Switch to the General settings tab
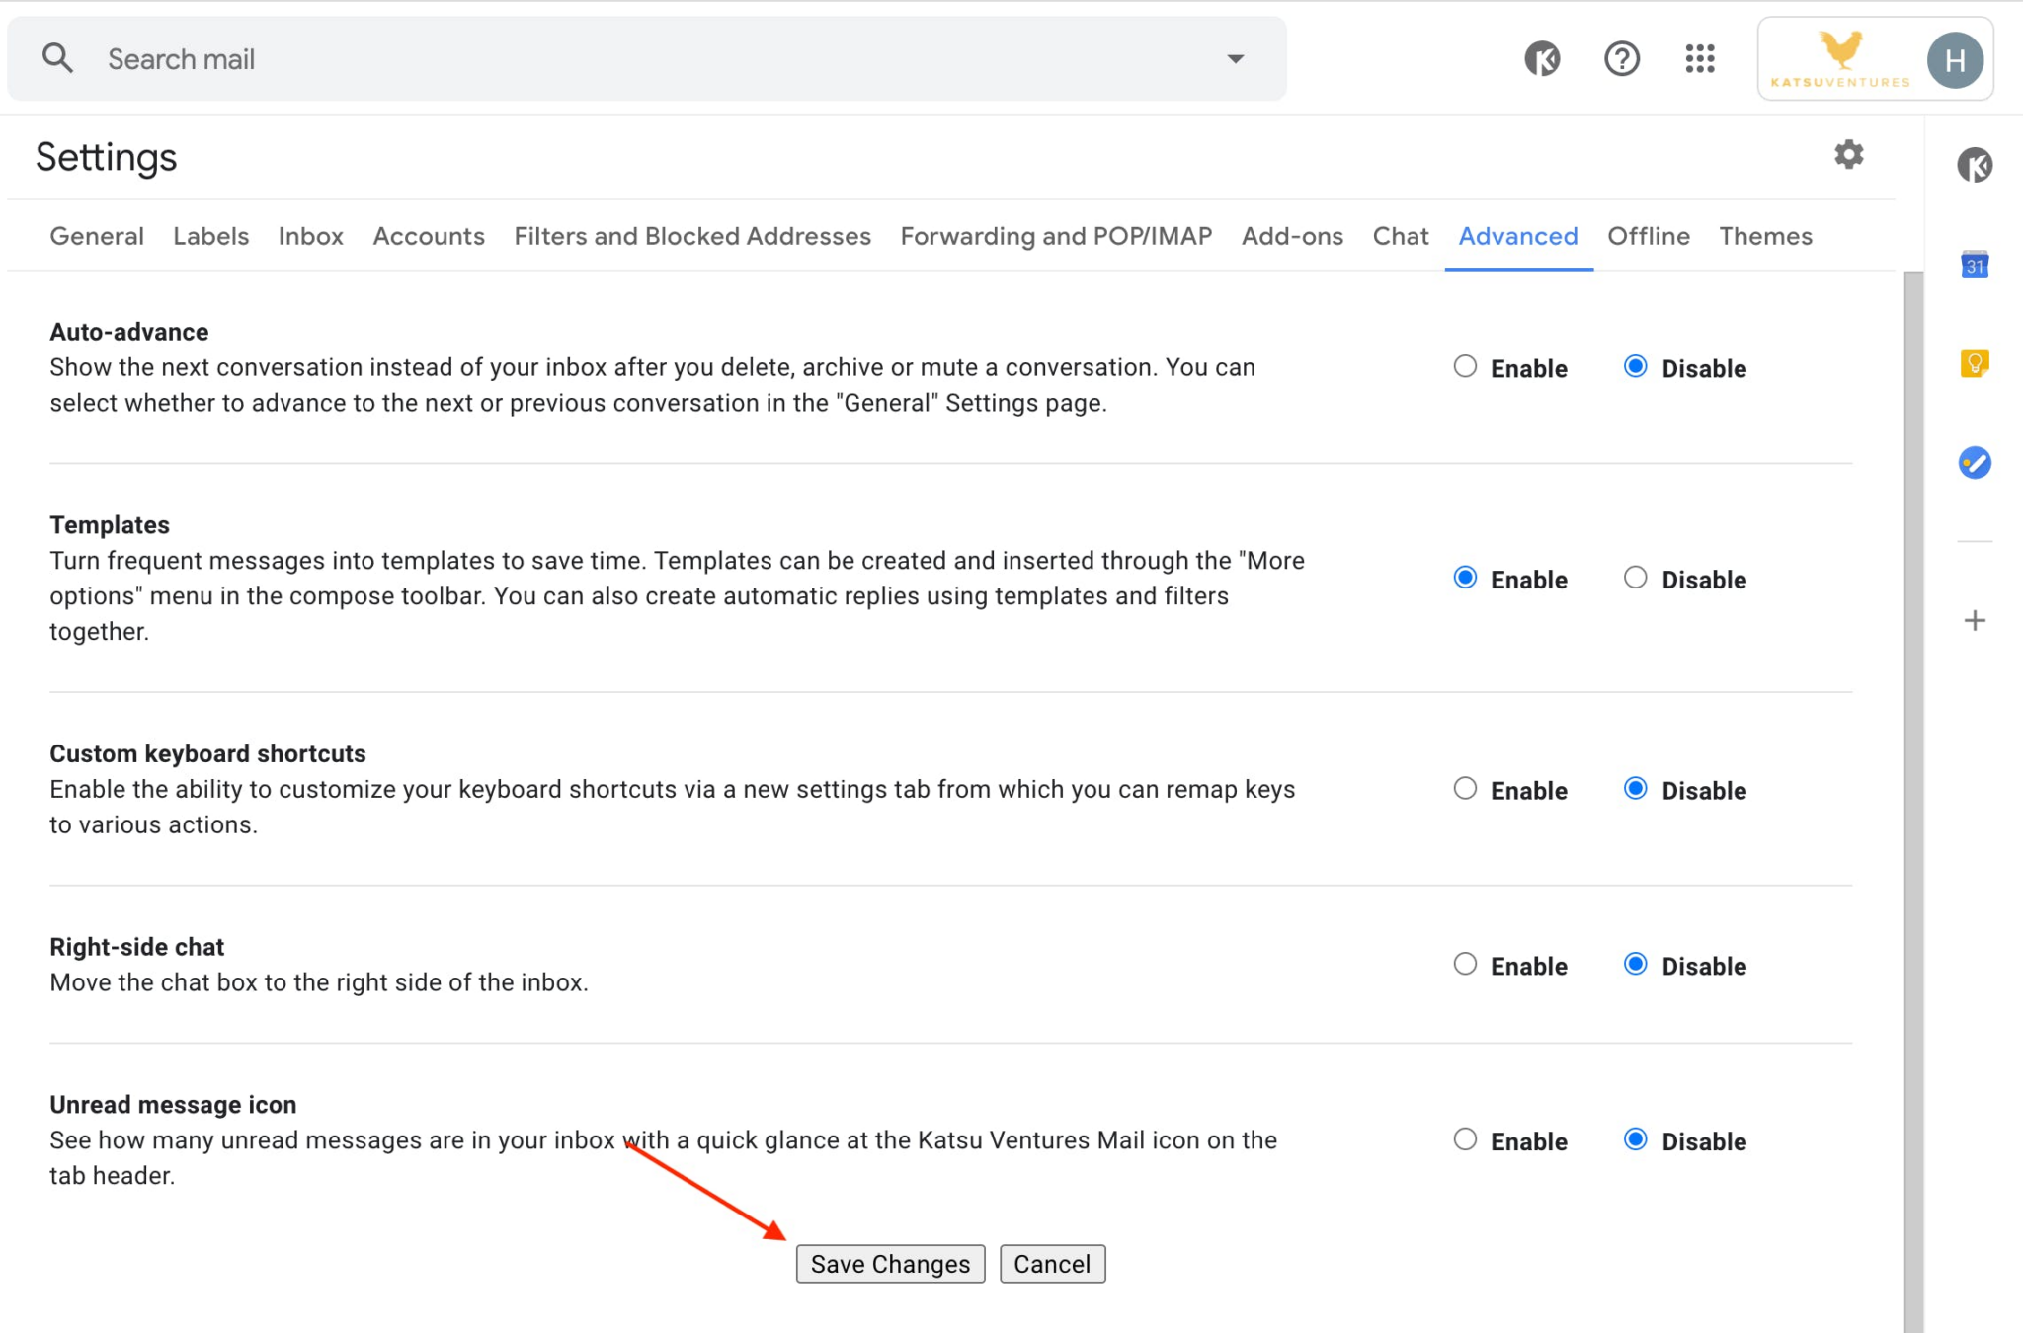 pos(95,235)
